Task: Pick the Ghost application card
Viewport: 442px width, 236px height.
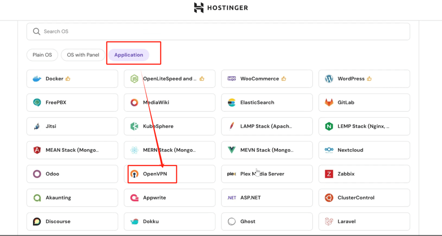Action: click(x=267, y=221)
